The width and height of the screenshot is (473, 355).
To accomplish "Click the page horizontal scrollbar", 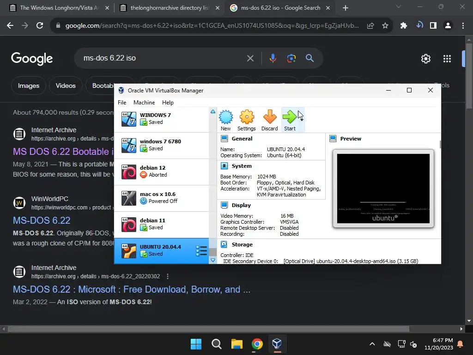I will pos(208,329).
